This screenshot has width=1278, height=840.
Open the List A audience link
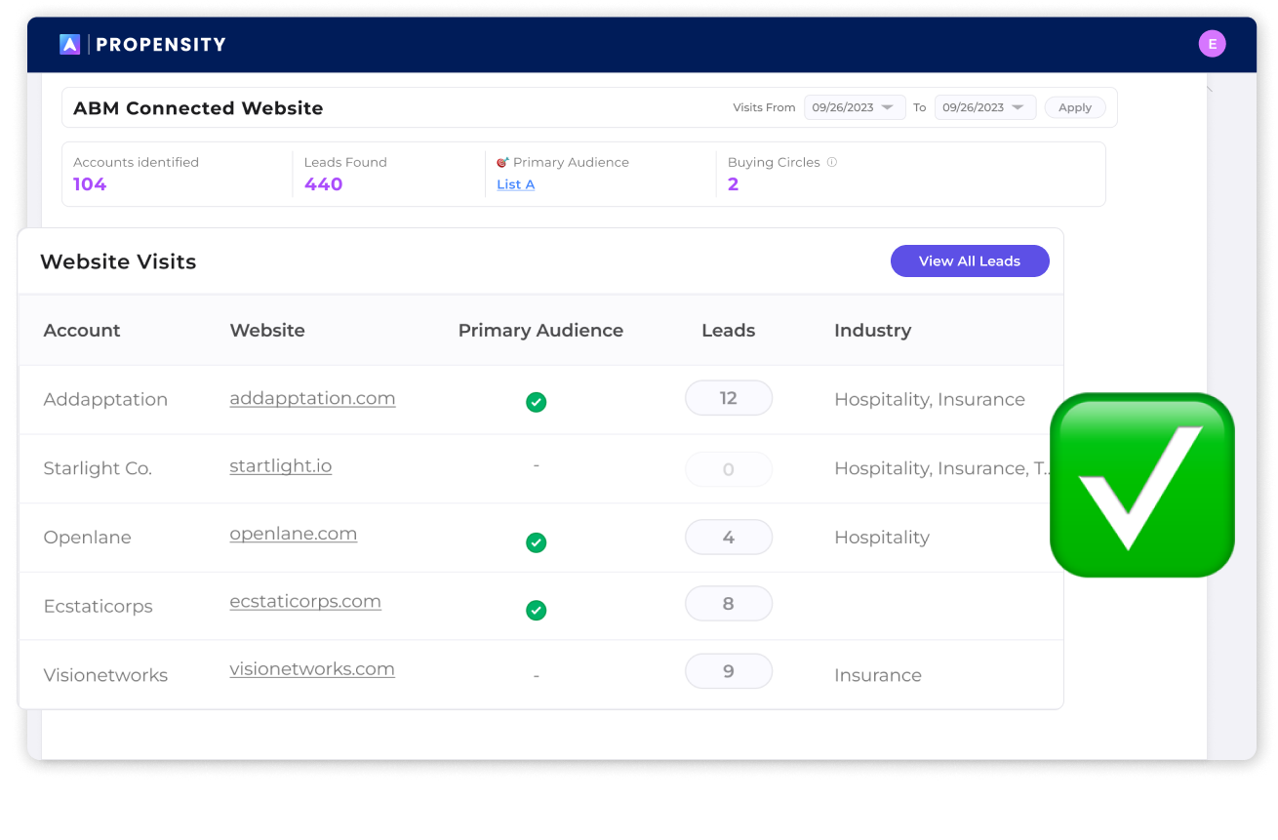pos(515,184)
